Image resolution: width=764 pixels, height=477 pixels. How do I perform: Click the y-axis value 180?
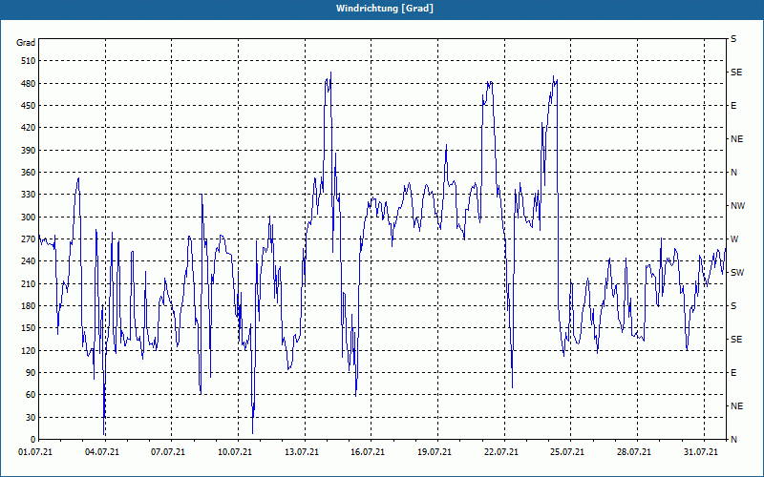click(28, 306)
